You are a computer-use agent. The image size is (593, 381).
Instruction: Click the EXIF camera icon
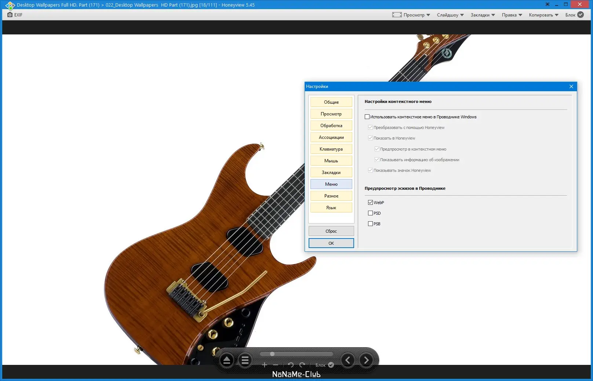point(10,15)
